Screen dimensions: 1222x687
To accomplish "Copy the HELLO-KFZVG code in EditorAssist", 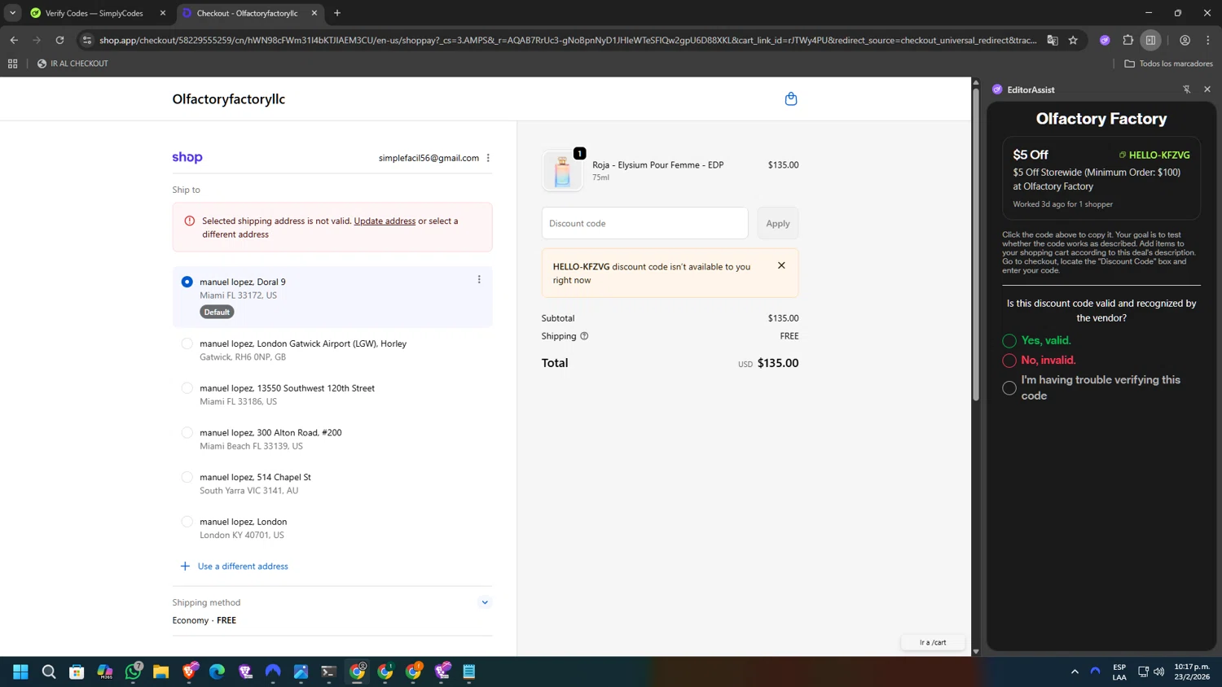I will pyautogui.click(x=1154, y=155).
